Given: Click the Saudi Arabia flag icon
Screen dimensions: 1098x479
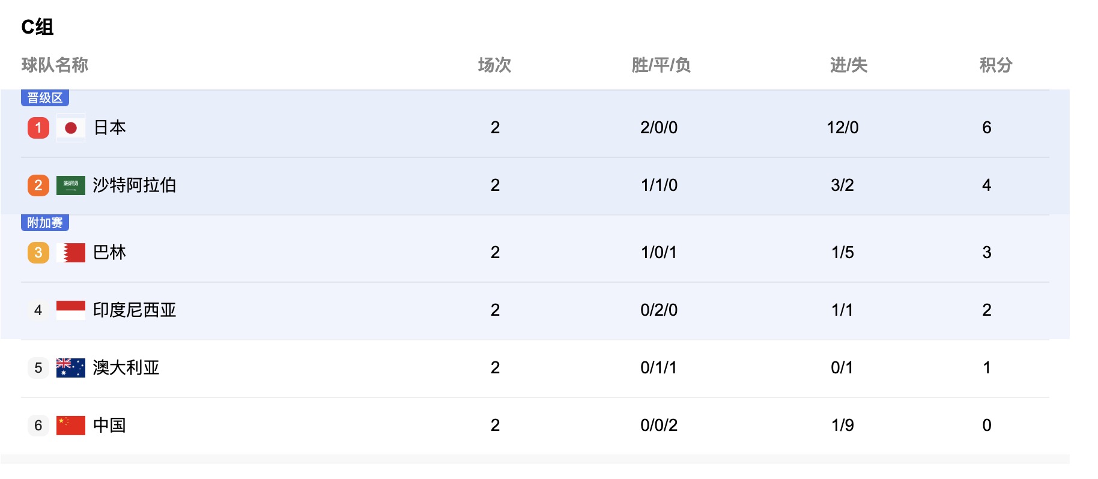Looking at the screenshot, I should [71, 185].
